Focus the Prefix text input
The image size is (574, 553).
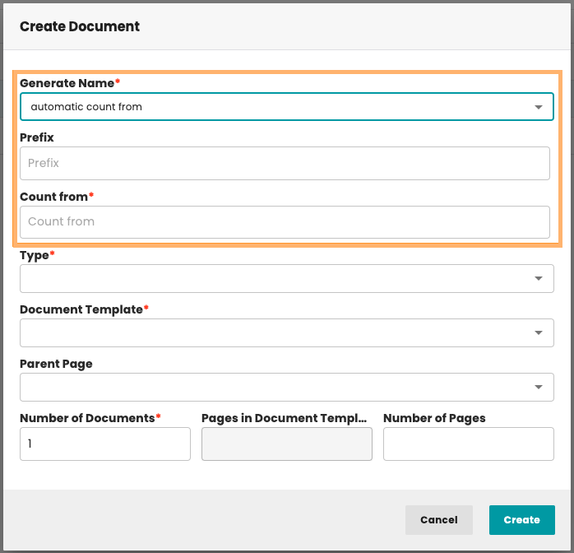[285, 163]
